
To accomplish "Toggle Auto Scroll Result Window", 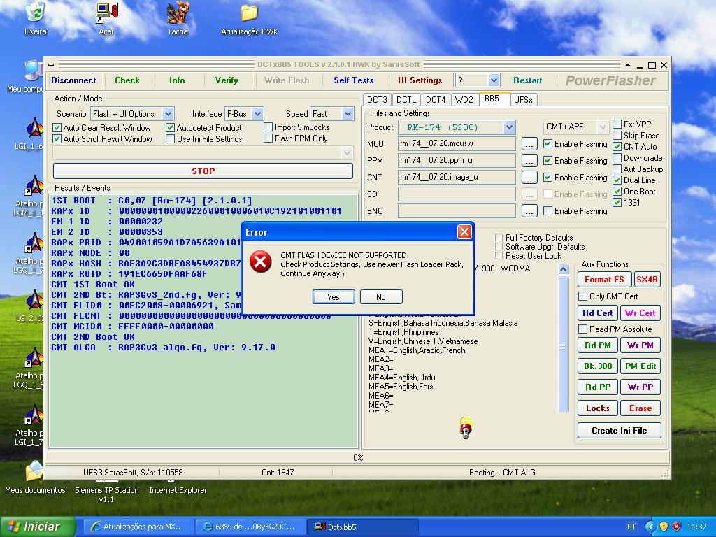I will pyautogui.click(x=57, y=139).
